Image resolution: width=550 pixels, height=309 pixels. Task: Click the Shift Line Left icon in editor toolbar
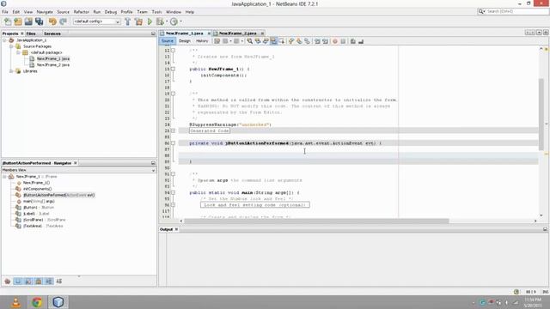coord(317,41)
